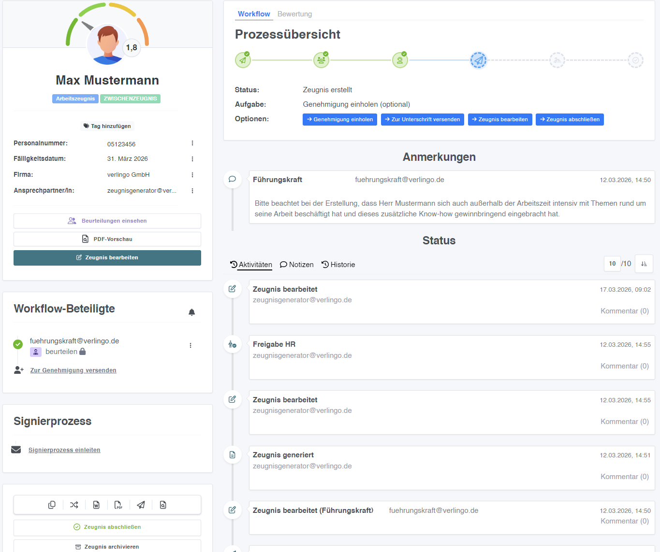Download the certificate as Word file icon
This screenshot has height=552, width=660.
tap(96, 505)
